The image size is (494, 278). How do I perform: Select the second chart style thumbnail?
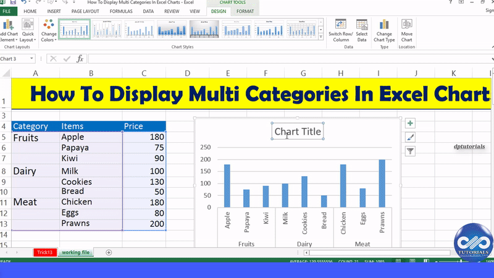point(107,29)
